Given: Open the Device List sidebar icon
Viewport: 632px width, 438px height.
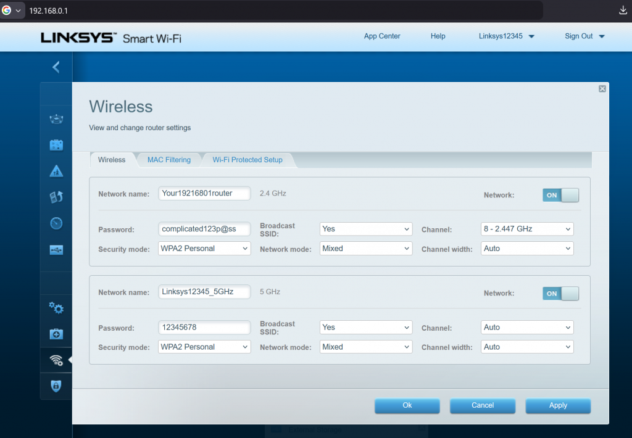Looking at the screenshot, I should point(56,118).
